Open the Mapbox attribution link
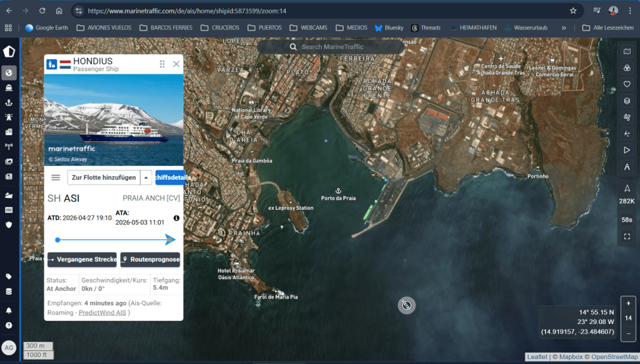 (x=571, y=357)
